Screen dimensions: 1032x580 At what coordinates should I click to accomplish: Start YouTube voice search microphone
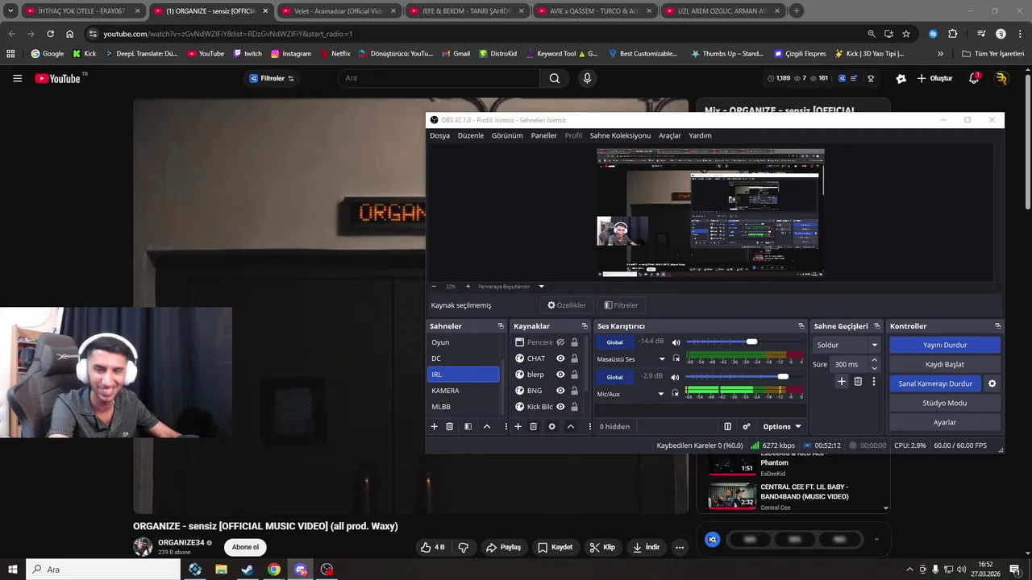click(587, 78)
